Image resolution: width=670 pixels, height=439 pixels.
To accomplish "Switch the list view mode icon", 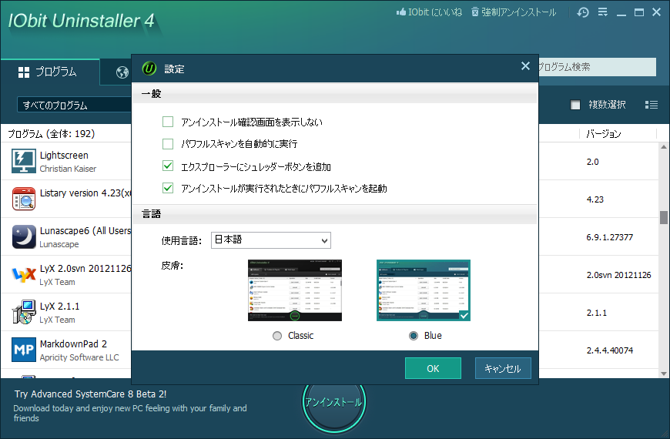I will [652, 105].
